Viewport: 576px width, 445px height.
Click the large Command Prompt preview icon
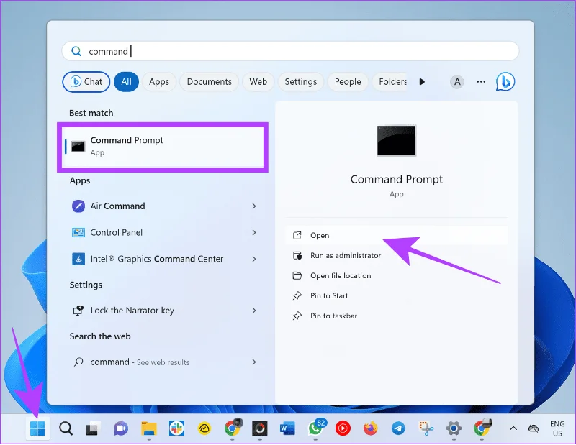click(397, 140)
